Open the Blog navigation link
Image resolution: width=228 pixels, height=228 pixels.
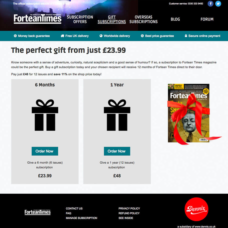(175, 19)
